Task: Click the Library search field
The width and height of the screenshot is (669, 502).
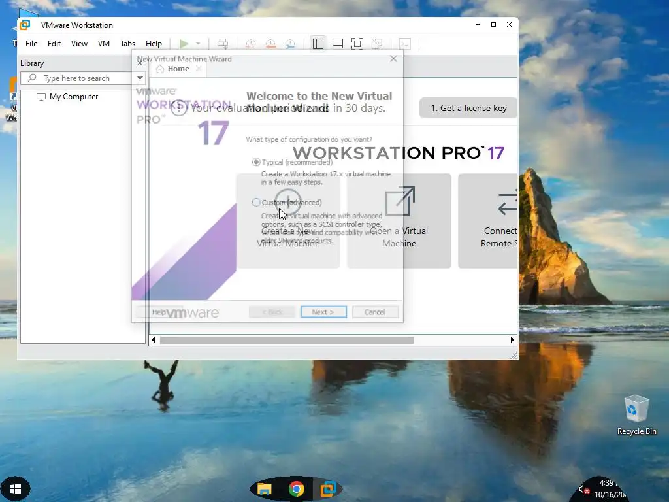Action: click(77, 78)
